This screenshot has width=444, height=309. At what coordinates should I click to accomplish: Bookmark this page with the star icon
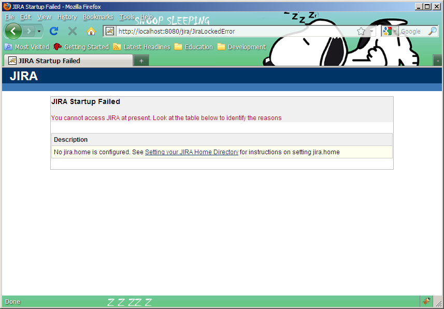(361, 31)
